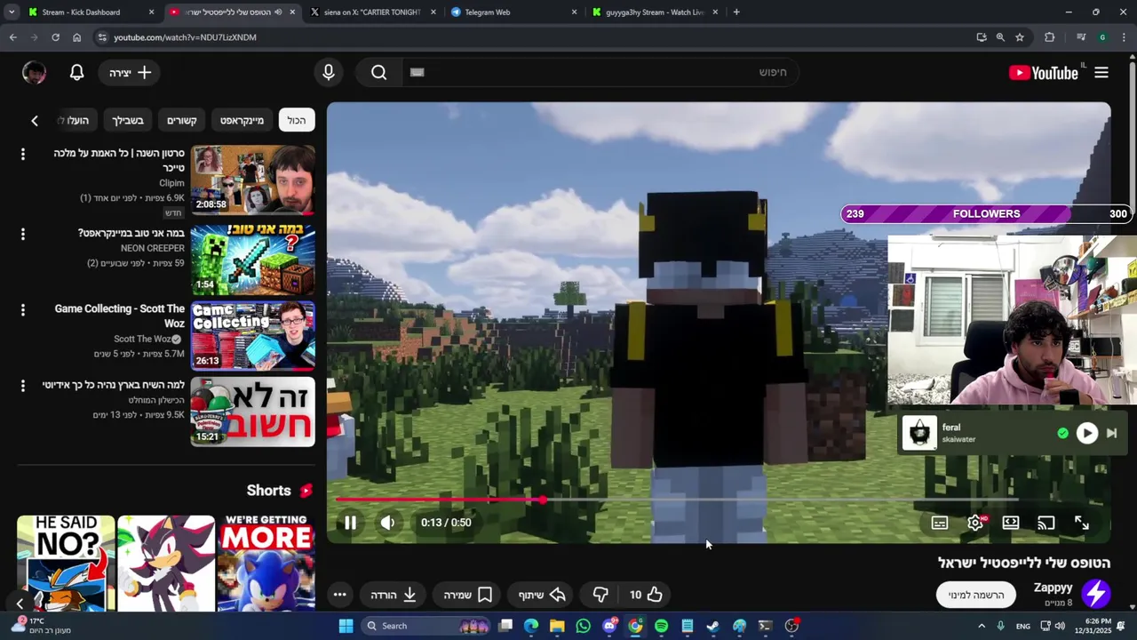The width and height of the screenshot is (1137, 640).
Task: Open options for 'למה השיח בארץ' video
Action: 23,386
